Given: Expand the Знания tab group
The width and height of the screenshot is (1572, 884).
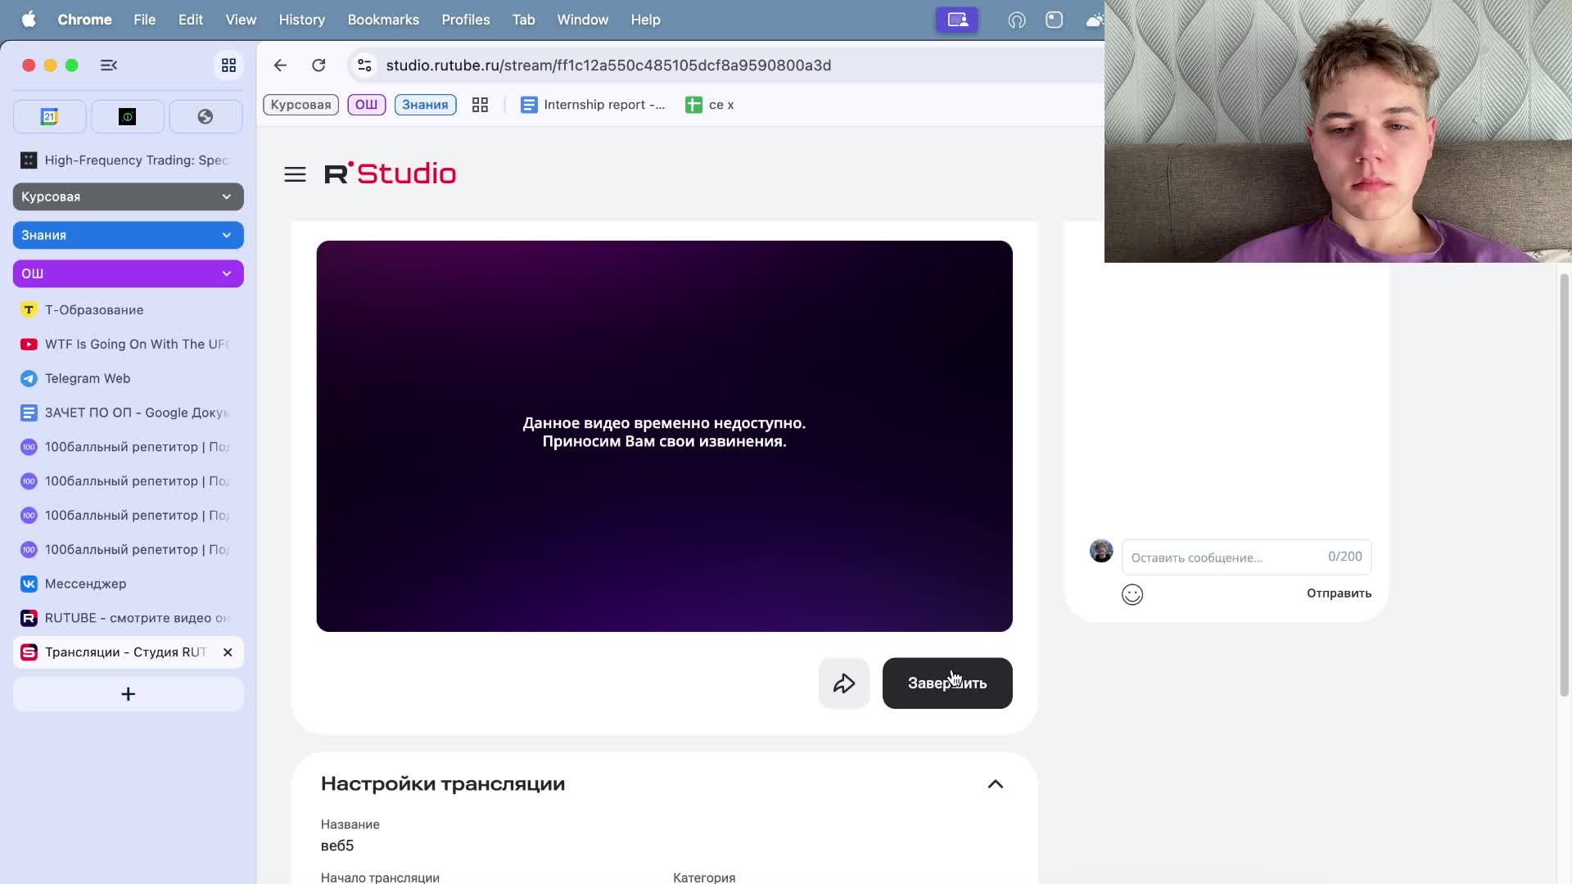Looking at the screenshot, I should coord(226,235).
